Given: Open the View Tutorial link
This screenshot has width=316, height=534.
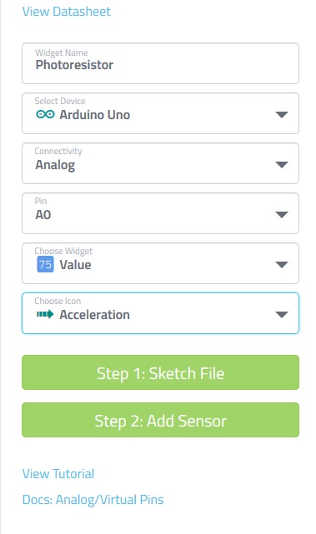Looking at the screenshot, I should pyautogui.click(x=58, y=474).
